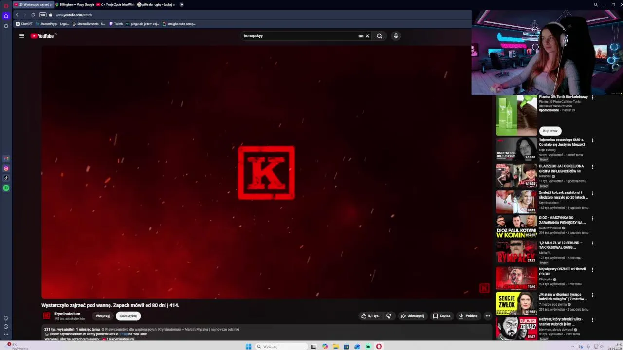Clear the search box text with the X
Image resolution: width=623 pixels, height=350 pixels.
point(367,36)
